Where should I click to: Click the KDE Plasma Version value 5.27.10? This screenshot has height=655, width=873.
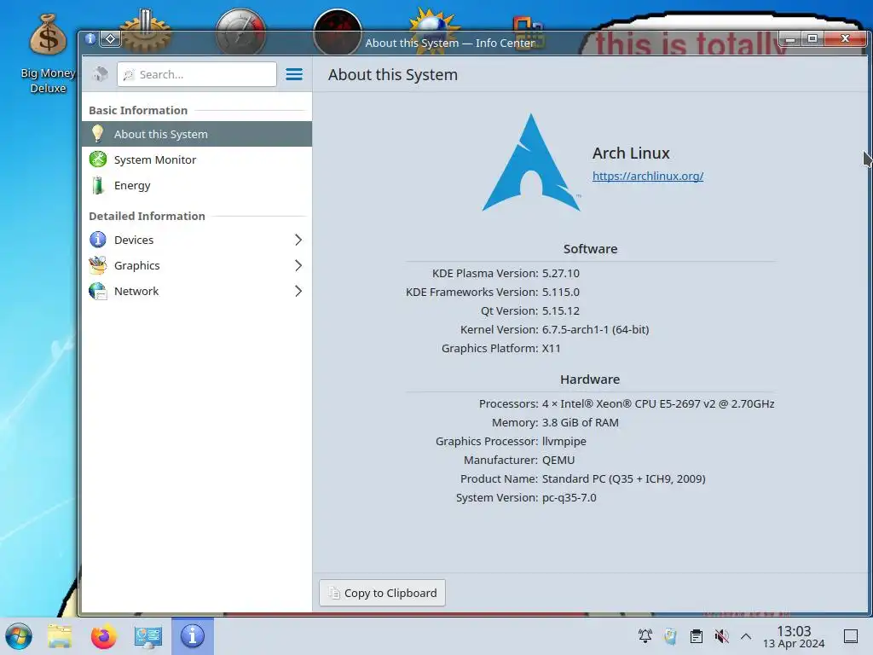tap(561, 274)
